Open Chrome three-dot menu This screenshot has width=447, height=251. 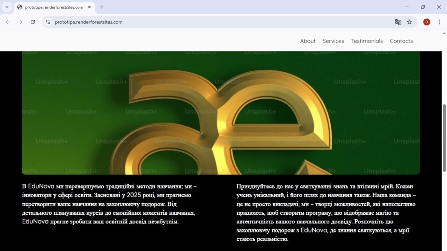tap(439, 22)
